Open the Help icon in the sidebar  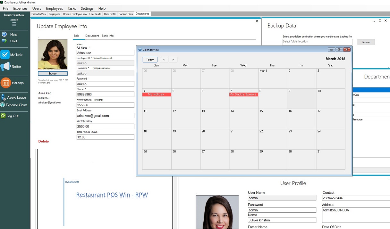point(4,34)
